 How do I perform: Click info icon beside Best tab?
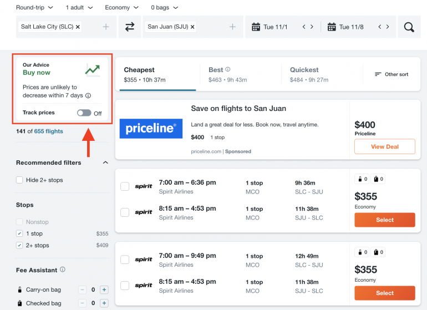click(x=228, y=70)
